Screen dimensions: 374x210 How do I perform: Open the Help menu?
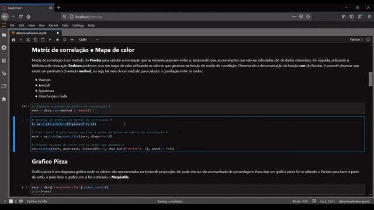pos(91,26)
